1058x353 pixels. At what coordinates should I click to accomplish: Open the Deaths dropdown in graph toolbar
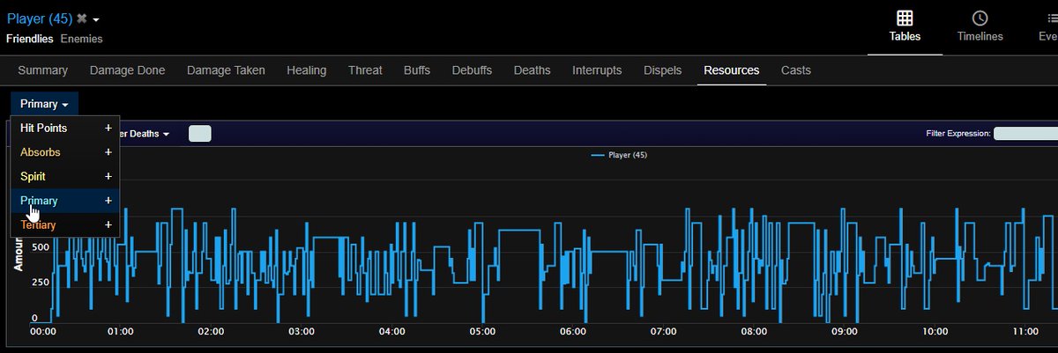point(145,134)
